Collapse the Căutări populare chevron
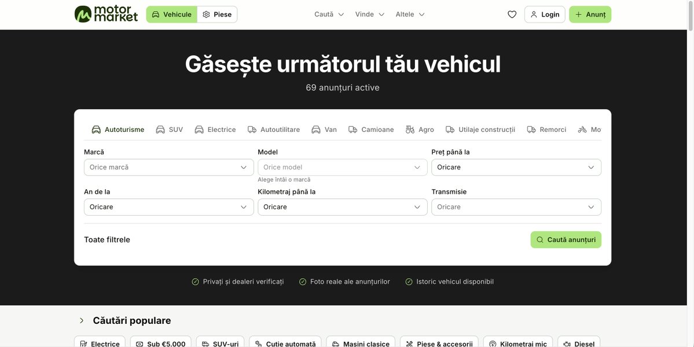The image size is (694, 347). coord(82,320)
